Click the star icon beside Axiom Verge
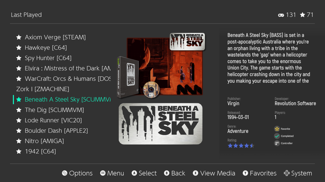The width and height of the screenshot is (325, 182). click(x=19, y=37)
